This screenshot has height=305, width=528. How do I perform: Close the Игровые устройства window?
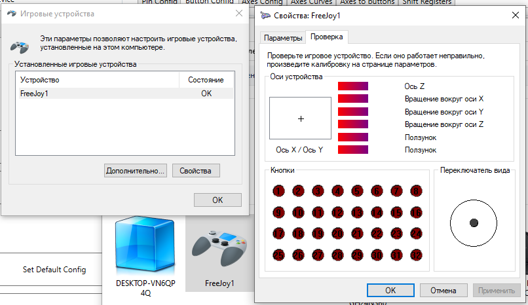239,14
